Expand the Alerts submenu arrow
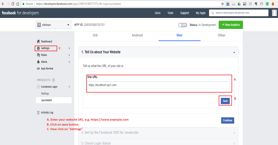Viewport: 278px width, 145px height. pyautogui.click(x=69, y=62)
